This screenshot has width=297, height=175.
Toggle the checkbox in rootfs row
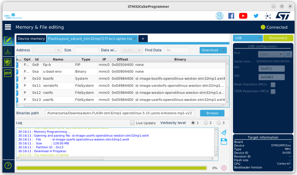(x=17, y=93)
